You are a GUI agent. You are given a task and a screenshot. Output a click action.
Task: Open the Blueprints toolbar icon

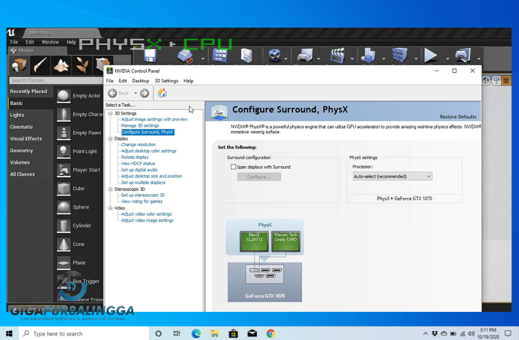304,56
